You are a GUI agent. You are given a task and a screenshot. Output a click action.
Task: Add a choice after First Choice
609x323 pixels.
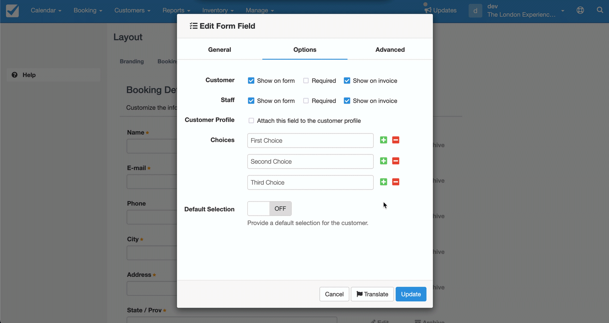383,140
